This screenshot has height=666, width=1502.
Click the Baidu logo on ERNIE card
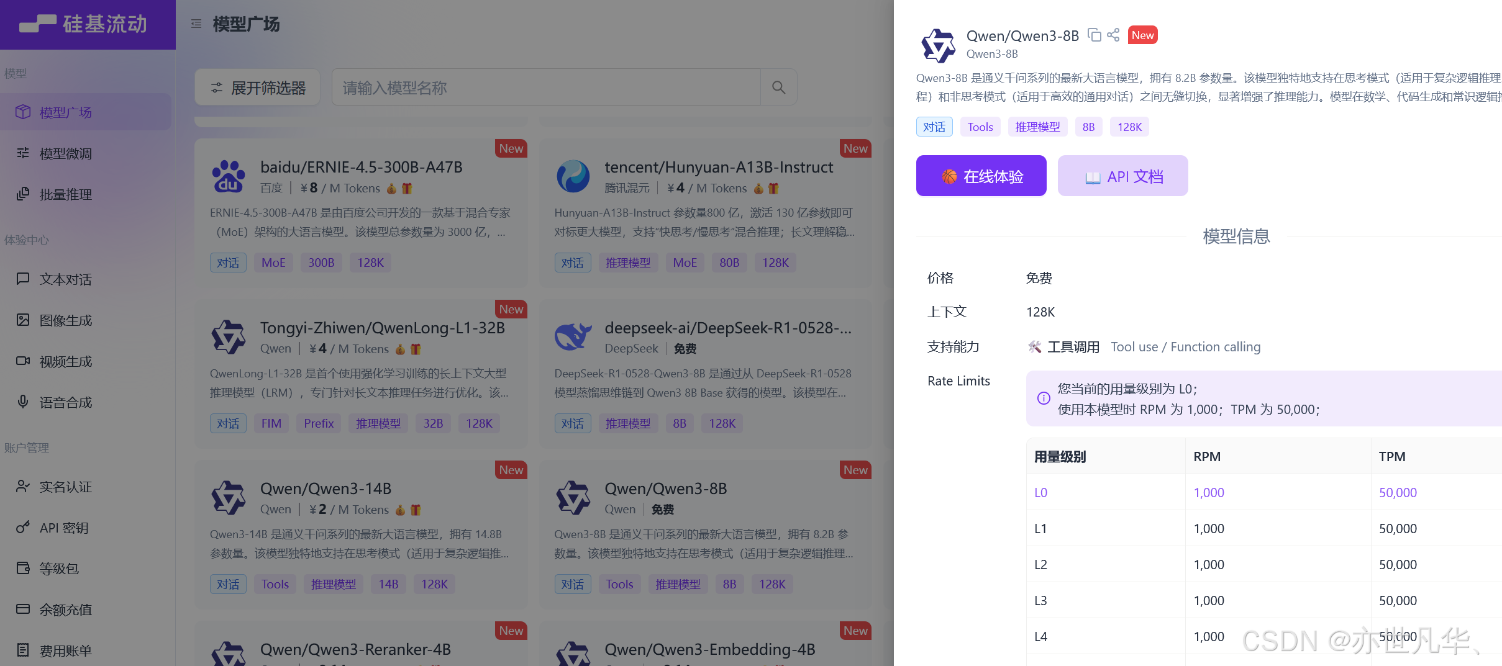tap(229, 176)
